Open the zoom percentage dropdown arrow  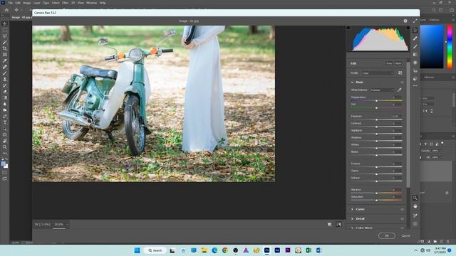[68, 225]
